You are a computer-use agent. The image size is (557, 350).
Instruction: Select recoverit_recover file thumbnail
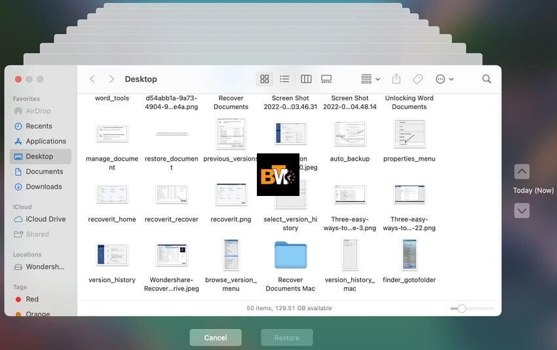click(172, 194)
